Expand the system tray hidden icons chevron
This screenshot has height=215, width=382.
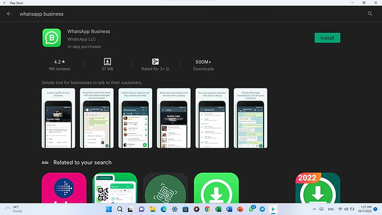click(315, 209)
